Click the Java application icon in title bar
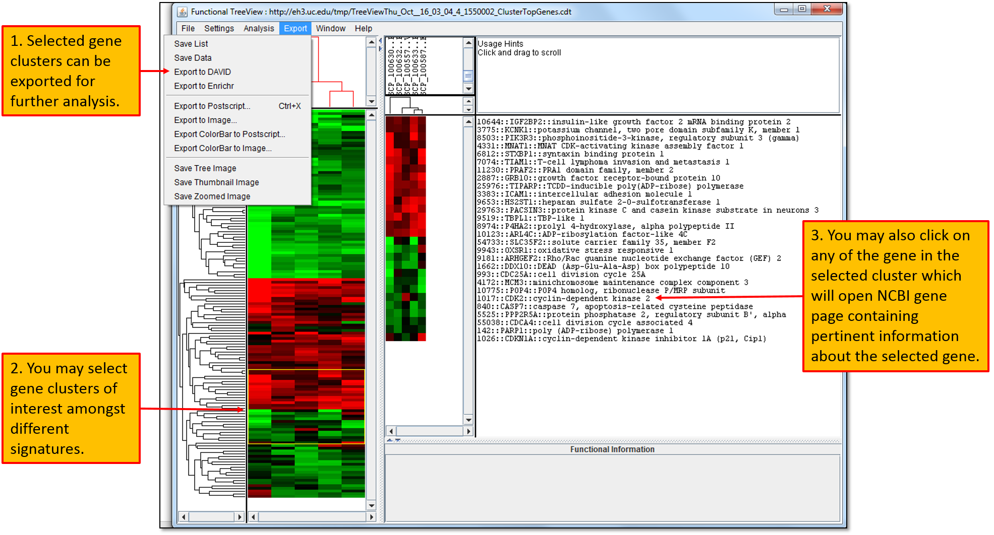This screenshot has height=535, width=994. coord(182,12)
